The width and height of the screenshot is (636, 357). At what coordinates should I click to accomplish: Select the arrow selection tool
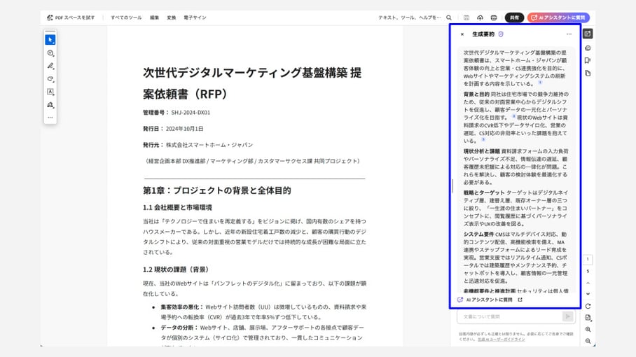tap(50, 40)
